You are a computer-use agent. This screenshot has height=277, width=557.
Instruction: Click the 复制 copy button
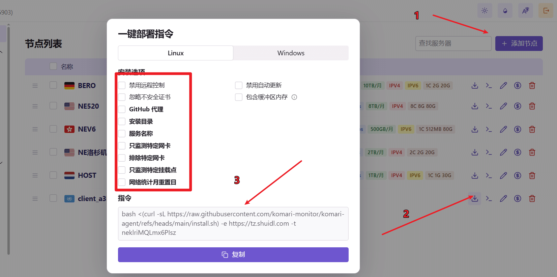click(x=233, y=255)
